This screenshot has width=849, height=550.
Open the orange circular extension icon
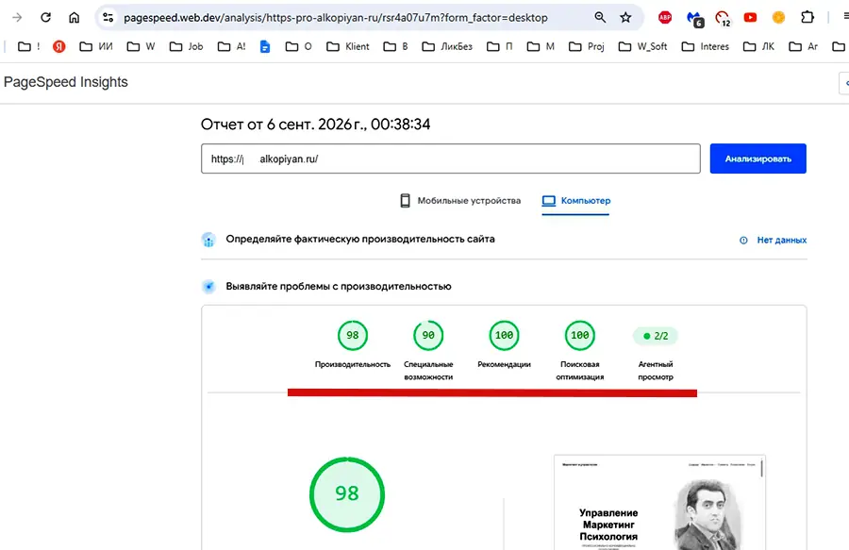[x=778, y=17]
